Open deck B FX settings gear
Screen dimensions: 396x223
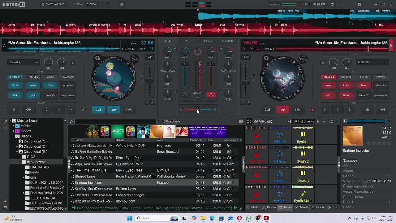[x=323, y=63]
